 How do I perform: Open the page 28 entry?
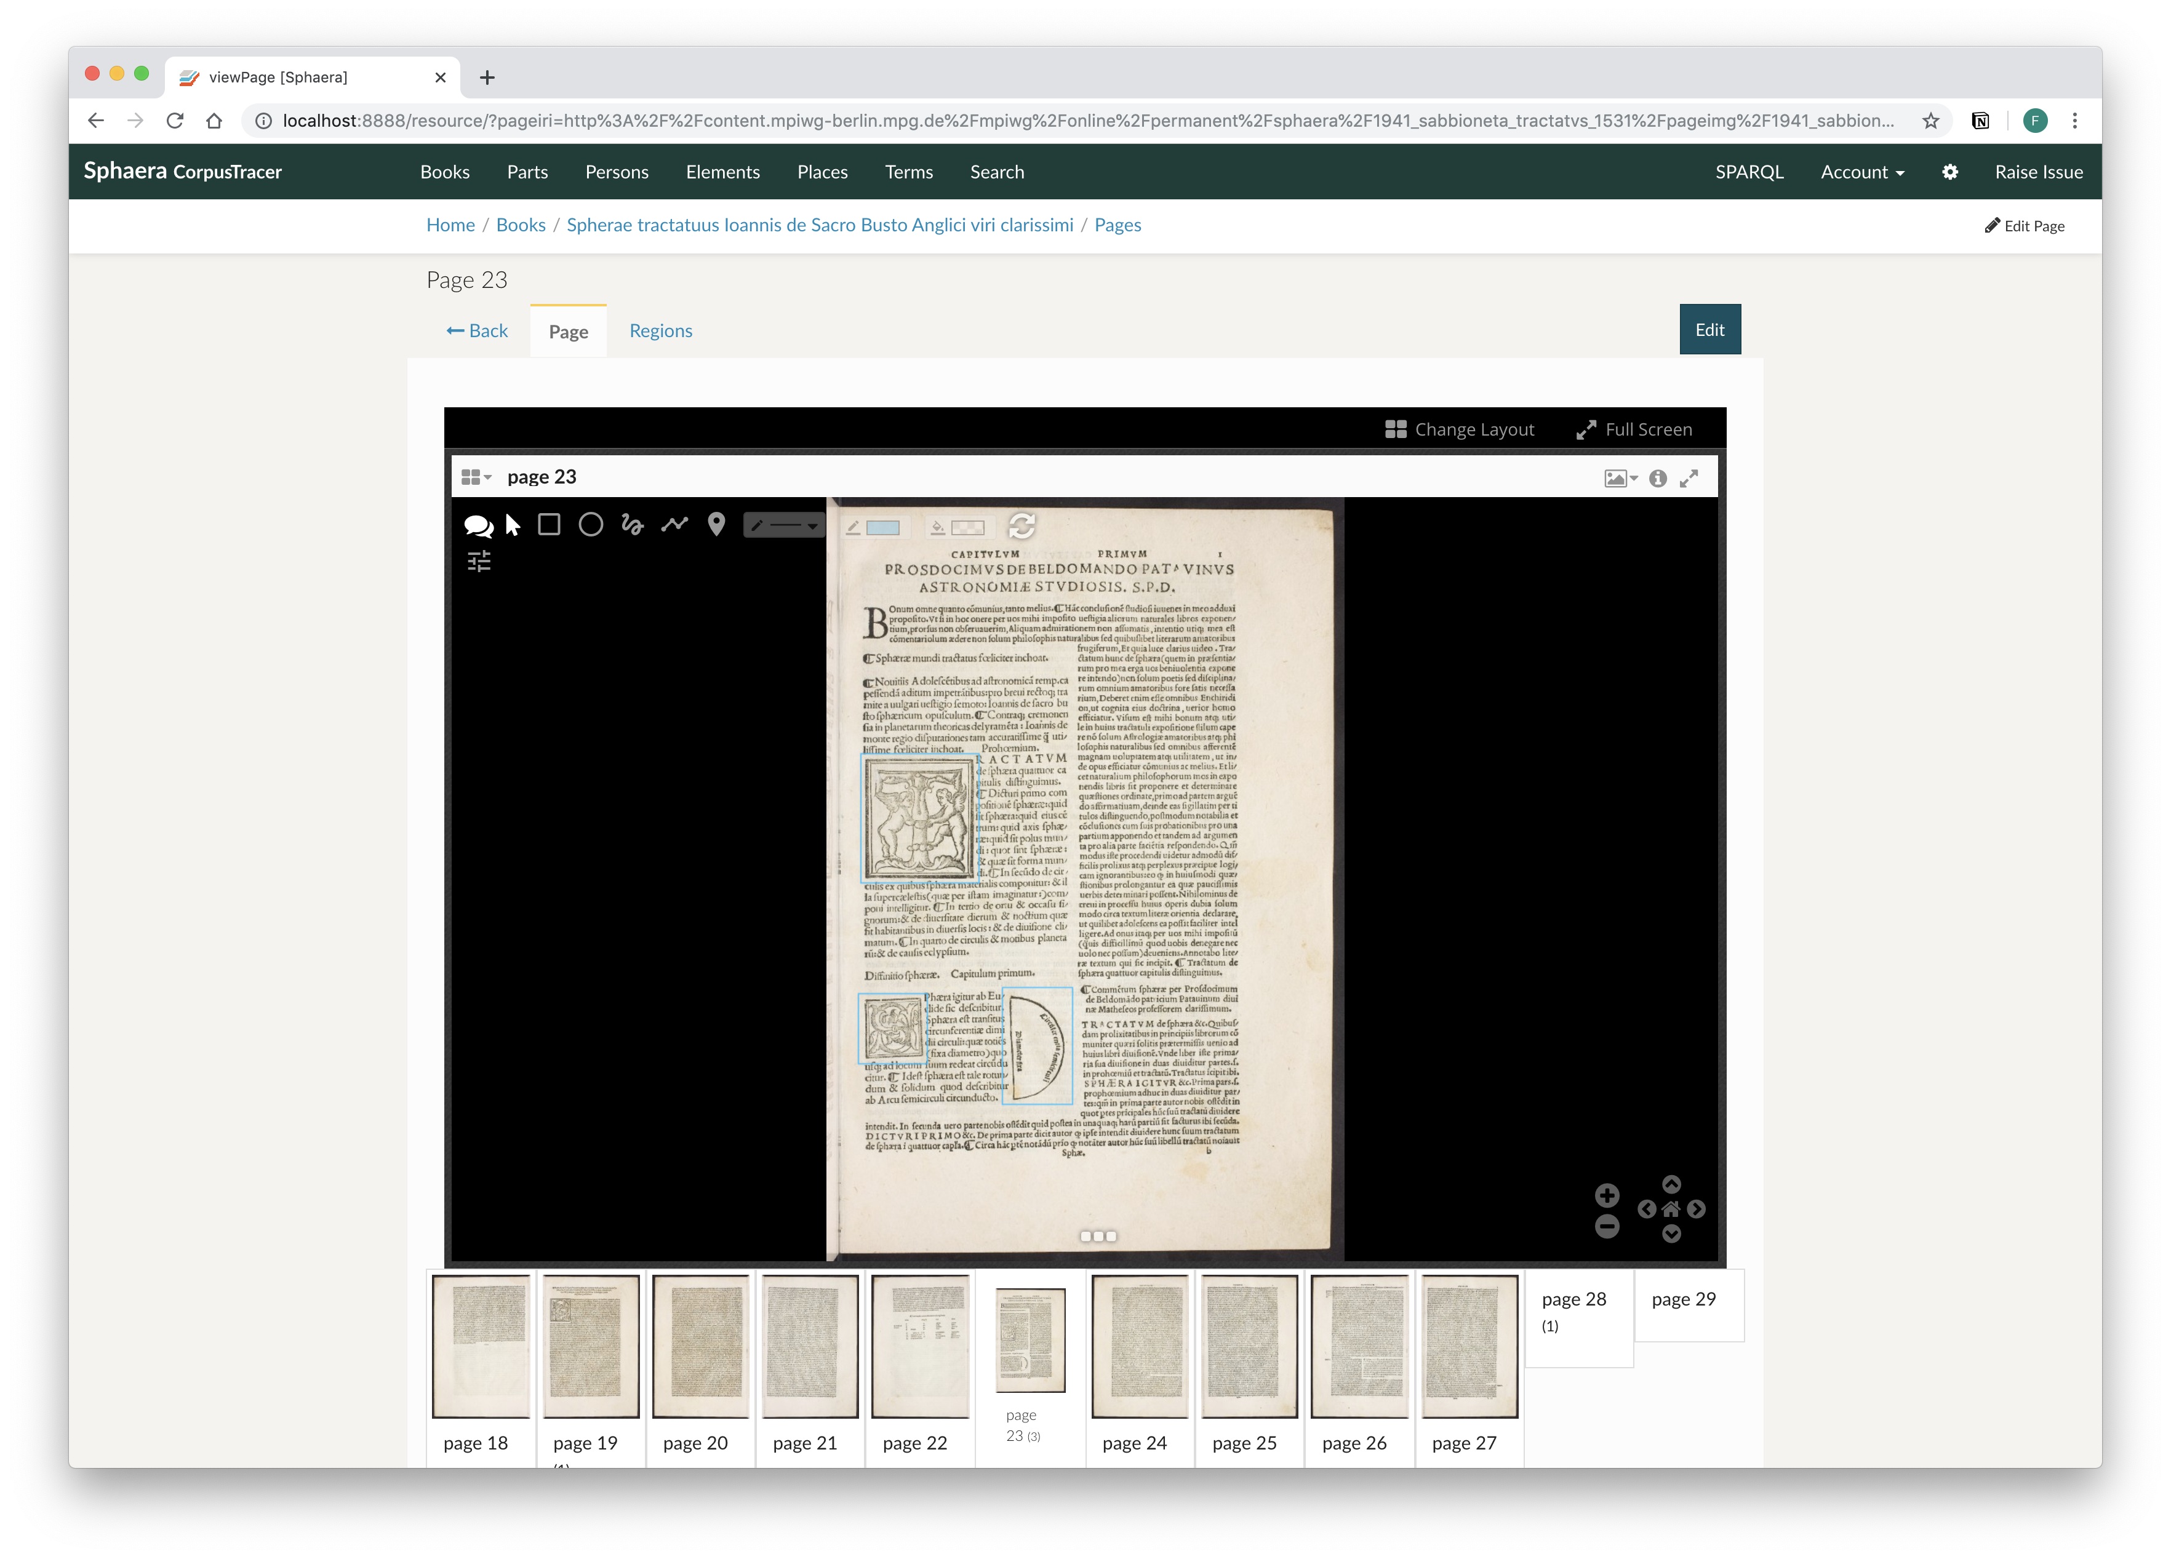tap(1578, 1318)
